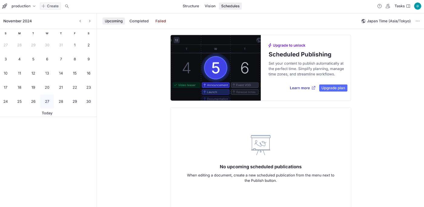424x207 pixels.
Task: Select November 24 in the calendar
Action: tap(5, 102)
